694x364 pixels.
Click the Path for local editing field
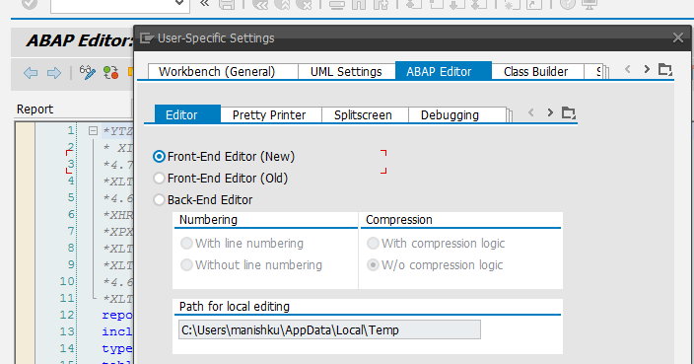pos(329,329)
